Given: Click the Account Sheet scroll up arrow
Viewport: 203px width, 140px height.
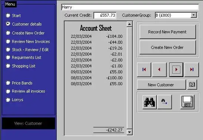Looking at the screenshot, I should point(130,24).
